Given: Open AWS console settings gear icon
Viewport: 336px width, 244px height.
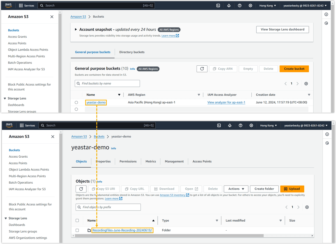Looking at the screenshot, I should click(250, 5).
